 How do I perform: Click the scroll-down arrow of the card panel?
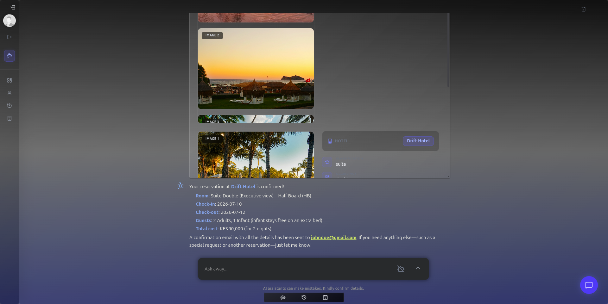(x=448, y=176)
